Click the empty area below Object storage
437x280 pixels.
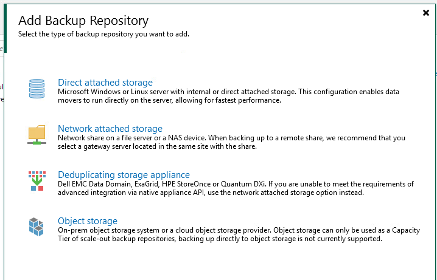pos(219,261)
